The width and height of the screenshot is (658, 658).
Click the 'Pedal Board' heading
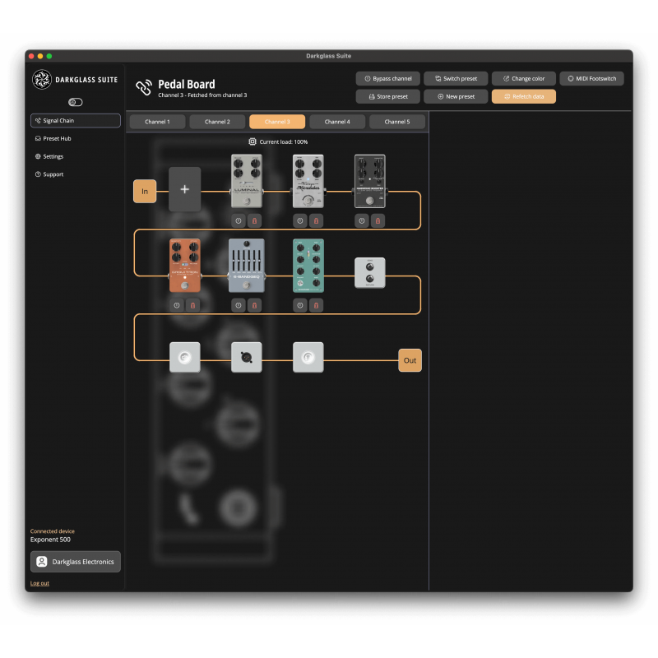point(187,85)
